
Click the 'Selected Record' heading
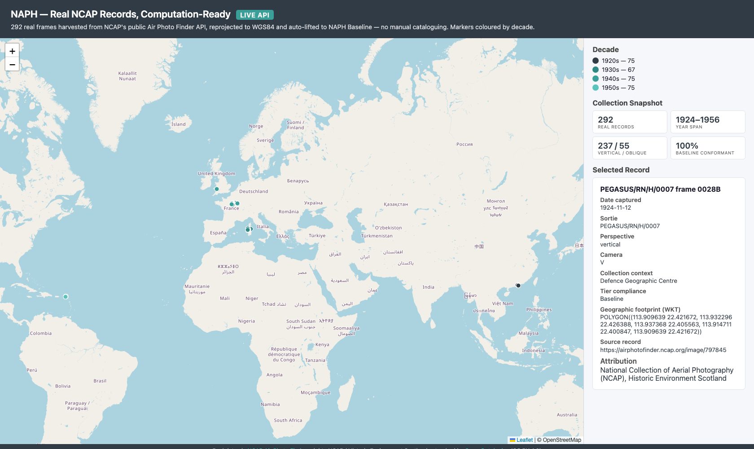tap(621, 170)
